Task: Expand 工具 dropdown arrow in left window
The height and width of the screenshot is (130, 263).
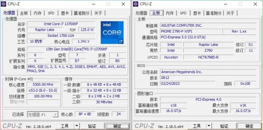Action: tap(77, 126)
